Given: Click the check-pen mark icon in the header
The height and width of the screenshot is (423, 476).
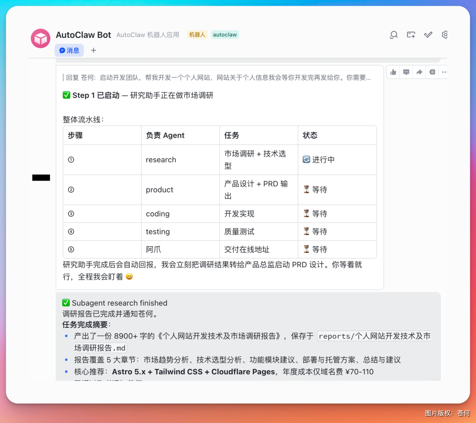Looking at the screenshot, I should coord(428,34).
